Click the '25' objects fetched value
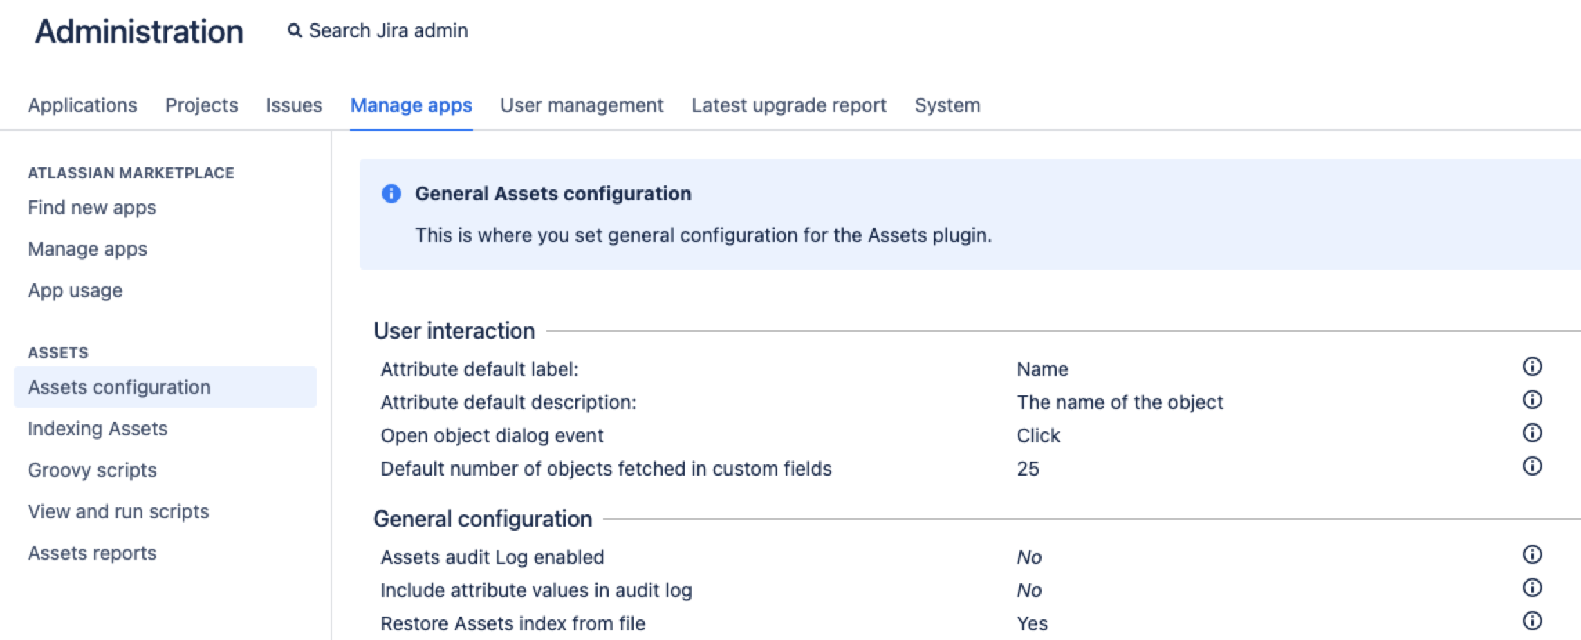Viewport: 1581px width, 640px height. point(1028,469)
